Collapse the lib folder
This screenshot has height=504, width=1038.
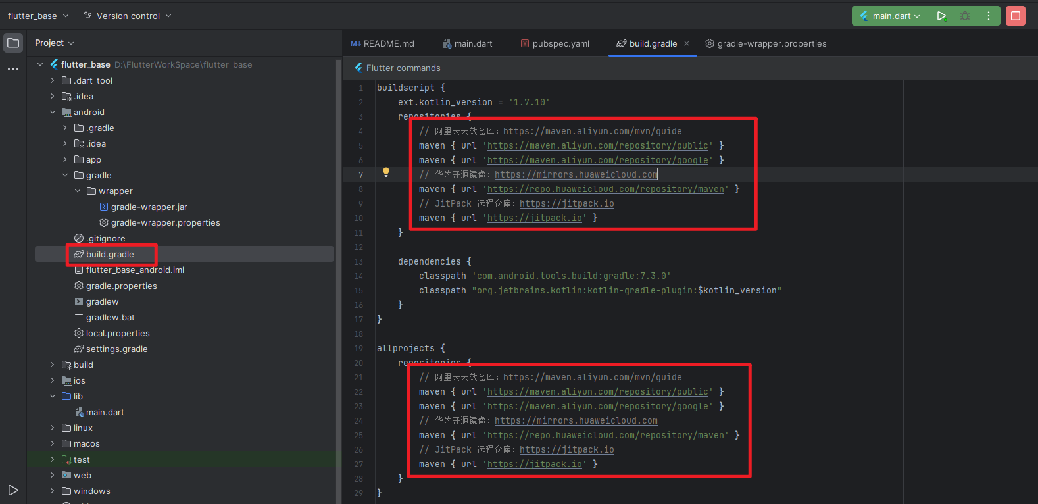click(53, 396)
